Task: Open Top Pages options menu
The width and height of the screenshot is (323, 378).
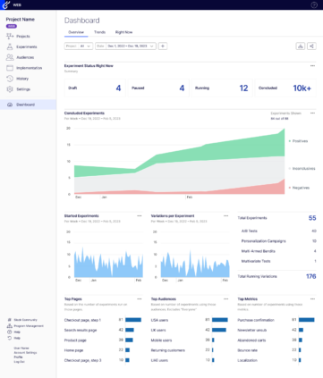Action: (140, 299)
